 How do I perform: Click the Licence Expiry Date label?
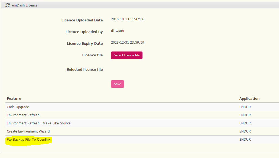85,44
